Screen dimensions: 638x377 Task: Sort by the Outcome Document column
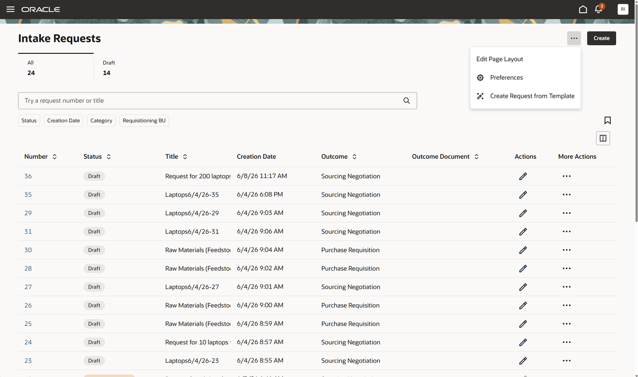(477, 157)
